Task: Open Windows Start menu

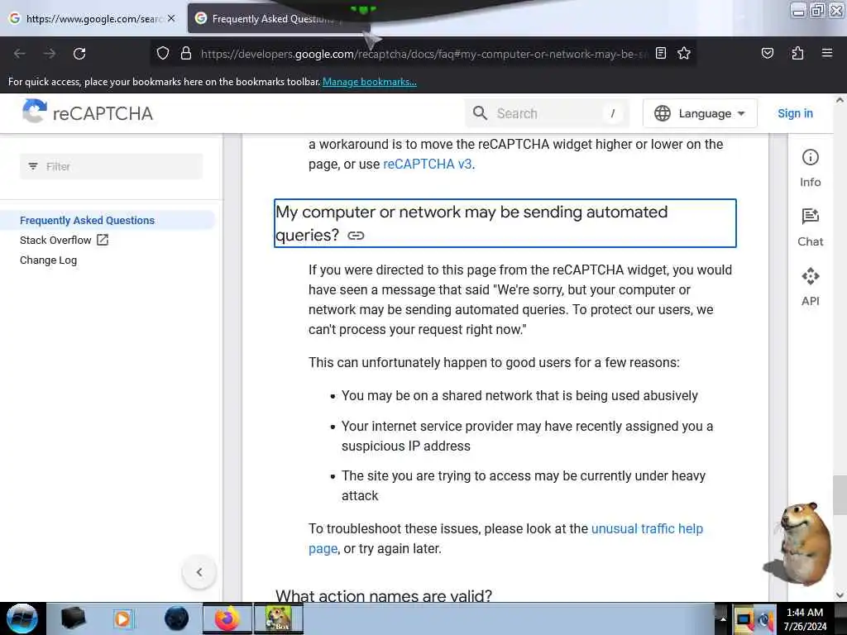Action: click(x=22, y=618)
